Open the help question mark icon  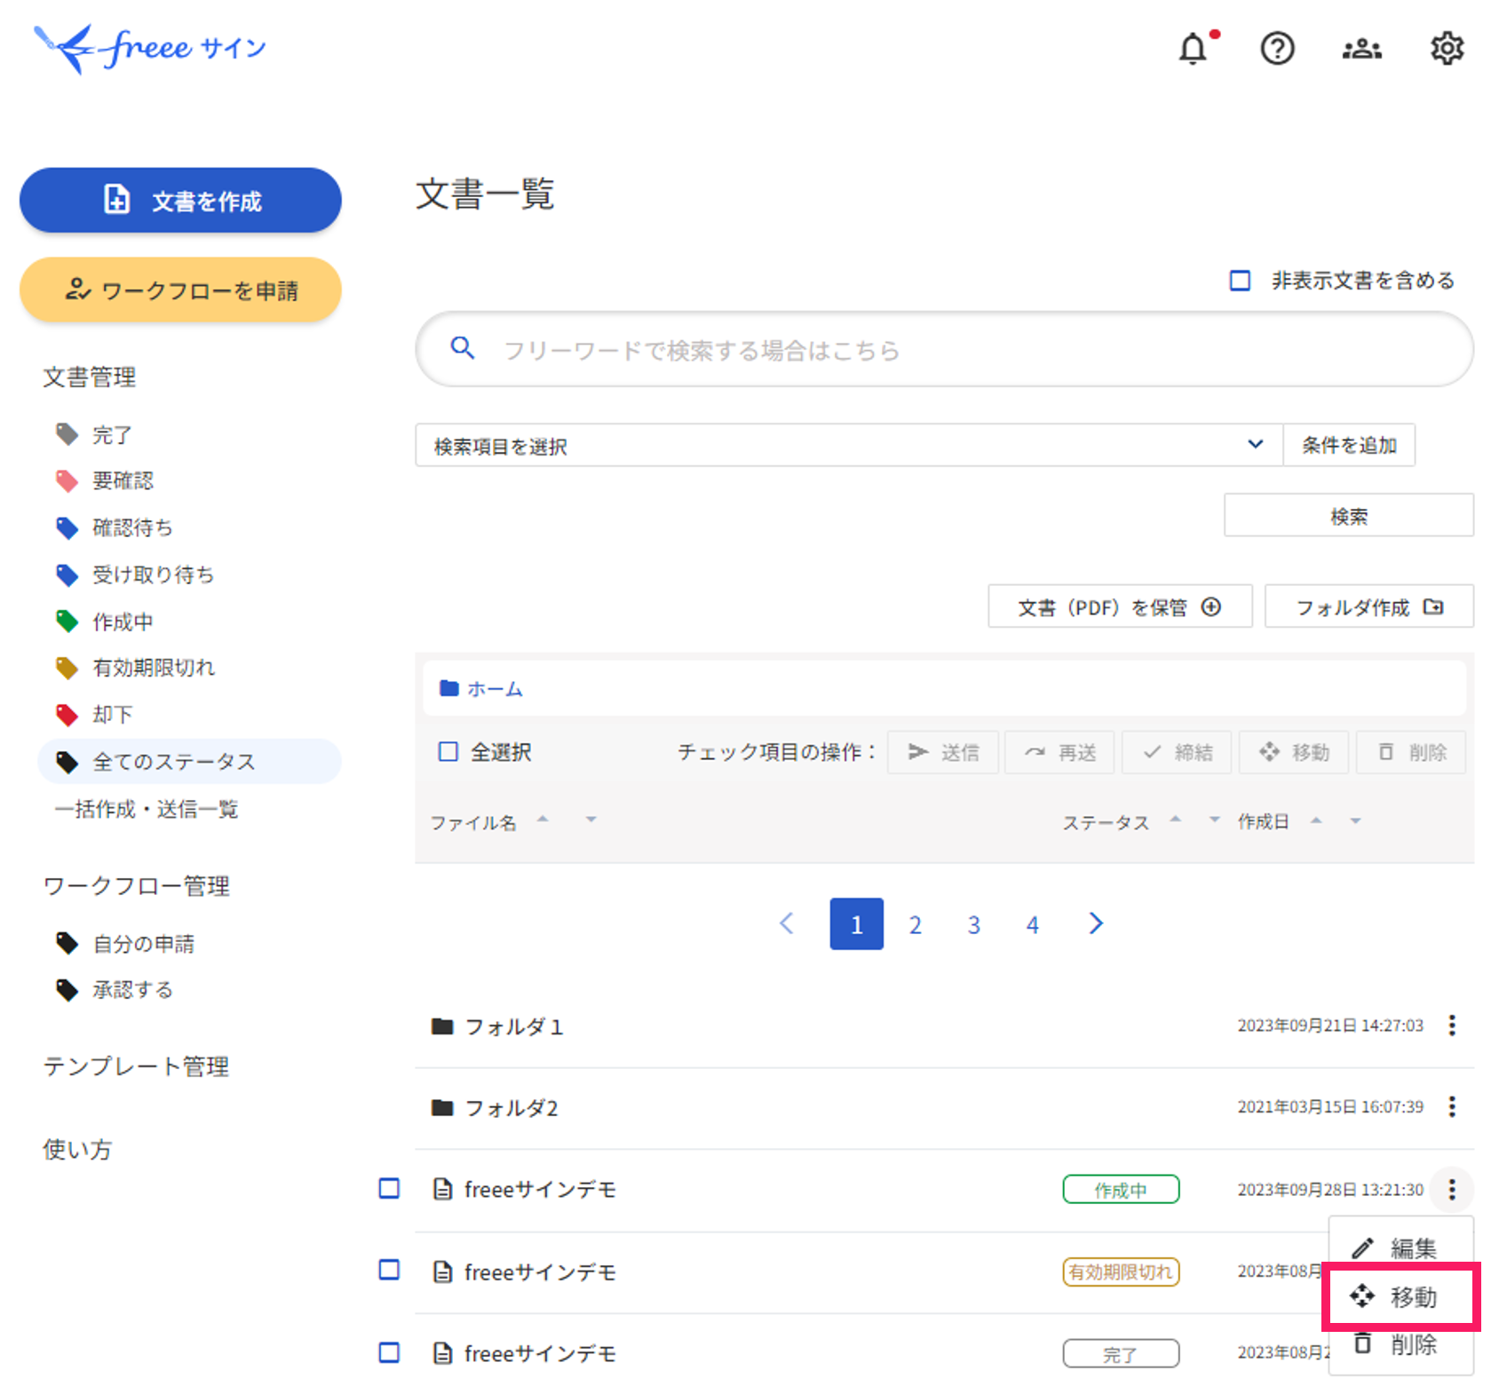(x=1277, y=49)
